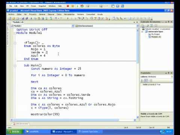
Task: Click the Inicio start button
Action: tap(14, 132)
